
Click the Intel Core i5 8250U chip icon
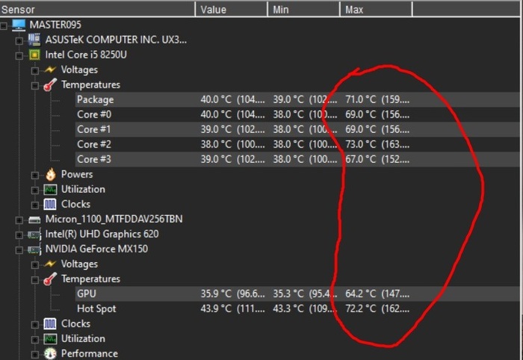[34, 55]
